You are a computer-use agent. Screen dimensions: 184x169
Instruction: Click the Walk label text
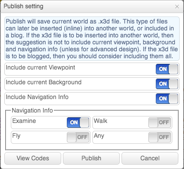(101, 121)
